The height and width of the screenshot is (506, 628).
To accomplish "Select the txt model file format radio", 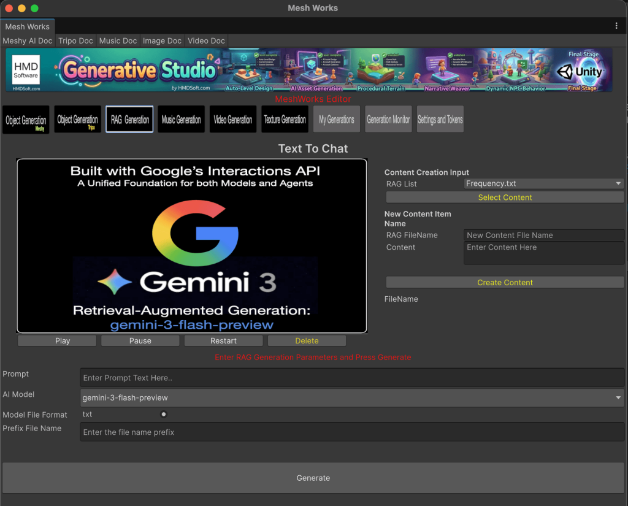I will click(163, 414).
